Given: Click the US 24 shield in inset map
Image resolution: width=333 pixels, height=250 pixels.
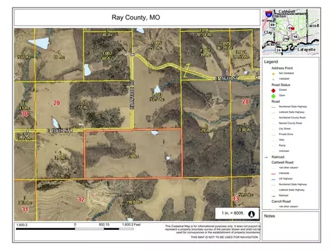Looking at the screenshot, I should click(x=278, y=50).
